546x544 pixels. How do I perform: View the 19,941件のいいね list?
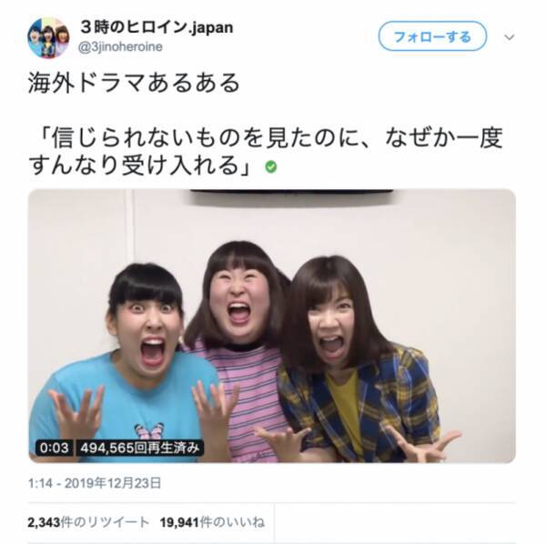click(x=212, y=522)
